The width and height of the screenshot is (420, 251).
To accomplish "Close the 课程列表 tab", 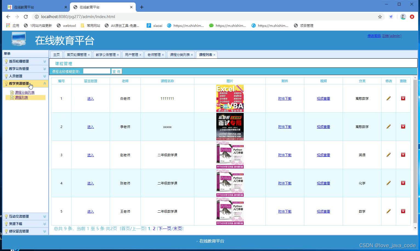I will point(214,55).
